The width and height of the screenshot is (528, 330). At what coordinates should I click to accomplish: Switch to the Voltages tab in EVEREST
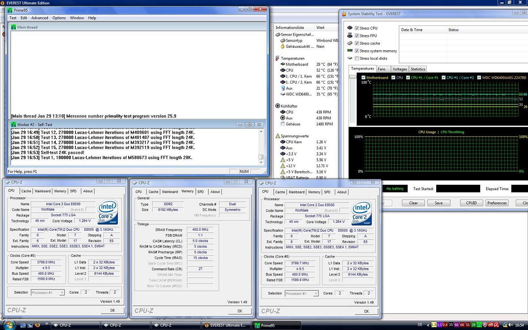coord(399,69)
